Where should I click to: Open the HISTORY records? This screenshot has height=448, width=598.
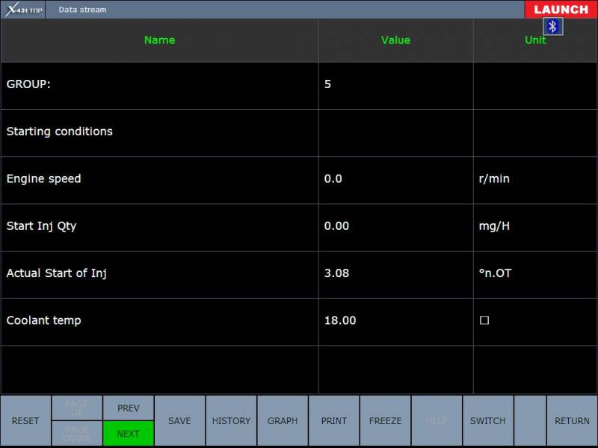[231, 421]
